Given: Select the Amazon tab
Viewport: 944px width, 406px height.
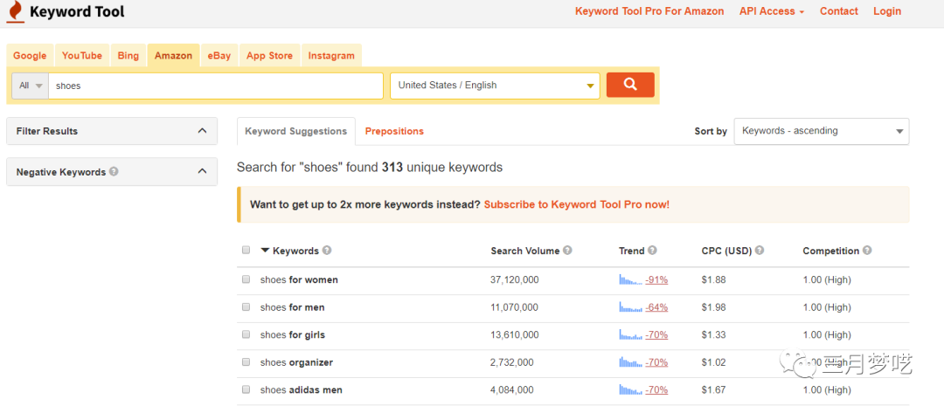Looking at the screenshot, I should click(x=173, y=55).
